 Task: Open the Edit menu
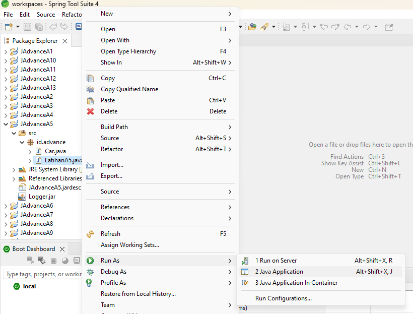tap(25, 15)
